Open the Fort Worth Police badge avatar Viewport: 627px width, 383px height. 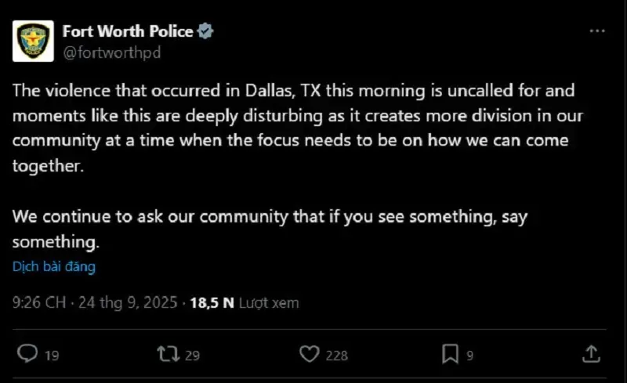33,42
